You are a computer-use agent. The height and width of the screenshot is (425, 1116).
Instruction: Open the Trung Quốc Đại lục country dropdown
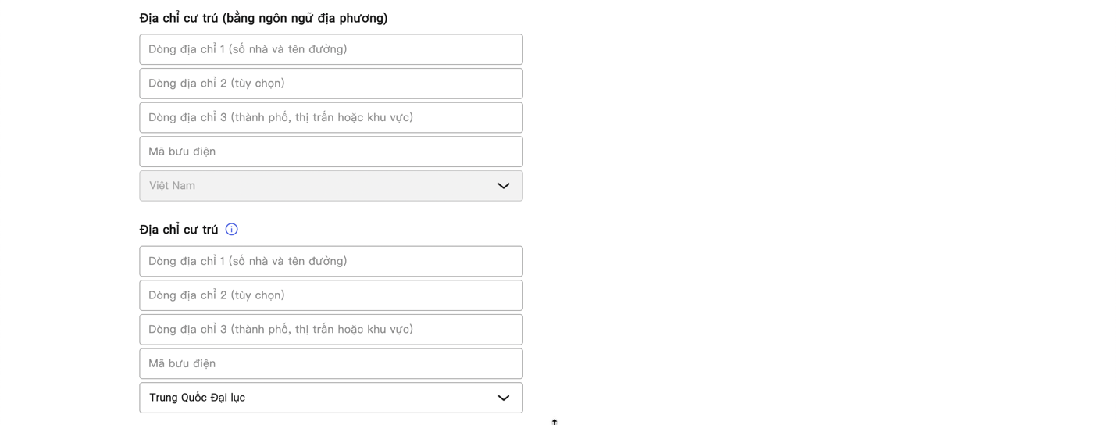click(x=330, y=398)
